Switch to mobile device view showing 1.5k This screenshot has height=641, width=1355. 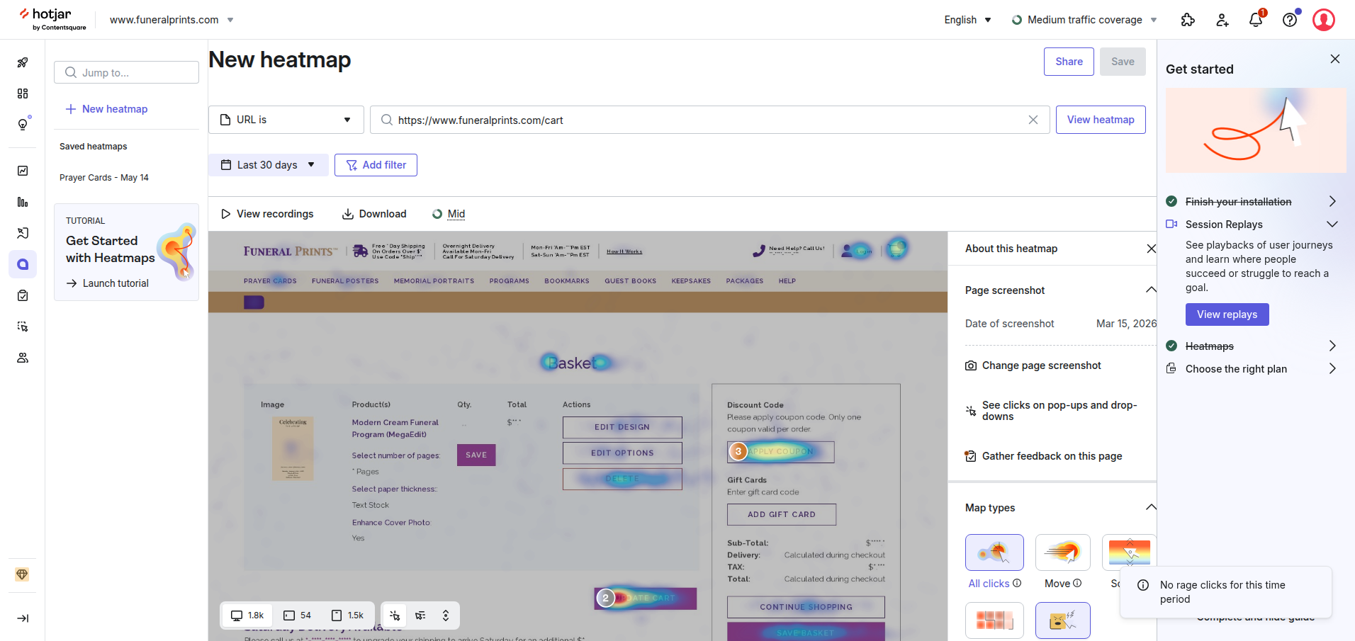(x=347, y=616)
